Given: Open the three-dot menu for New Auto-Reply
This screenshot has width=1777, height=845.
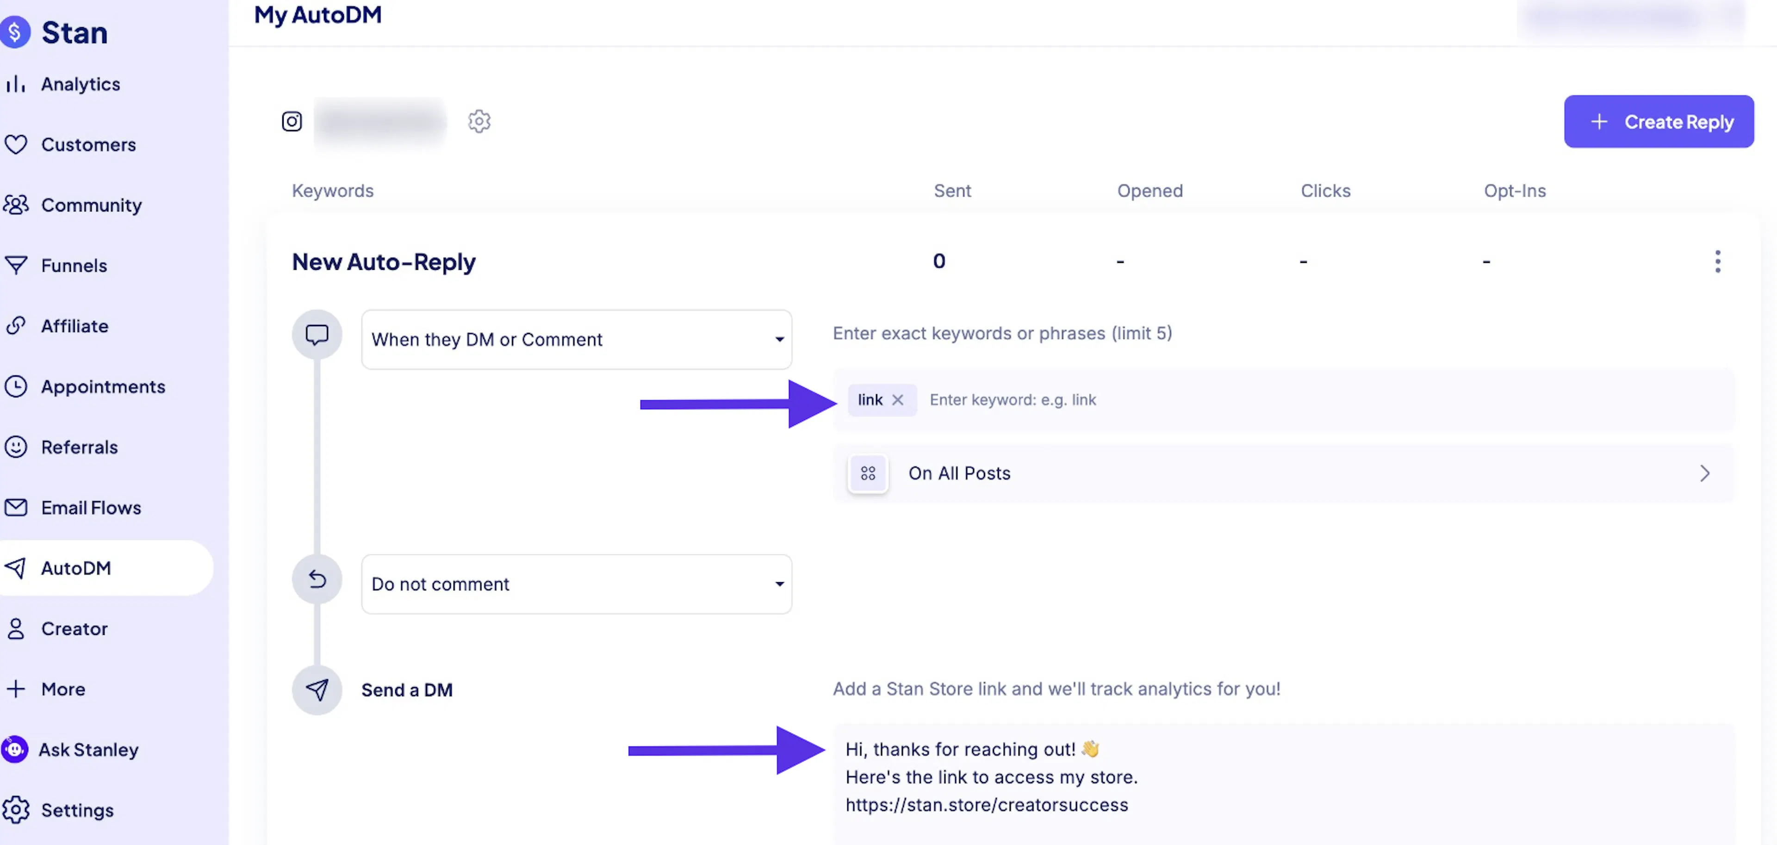Looking at the screenshot, I should [1717, 261].
